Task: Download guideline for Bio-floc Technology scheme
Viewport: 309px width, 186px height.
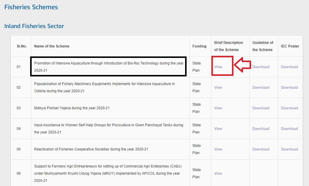Action: point(261,67)
